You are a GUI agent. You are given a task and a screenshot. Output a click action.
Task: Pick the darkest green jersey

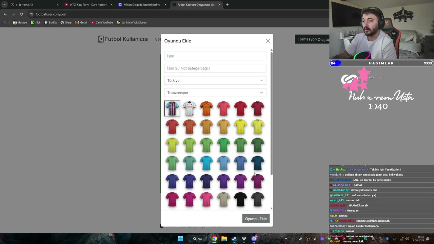tap(258, 145)
